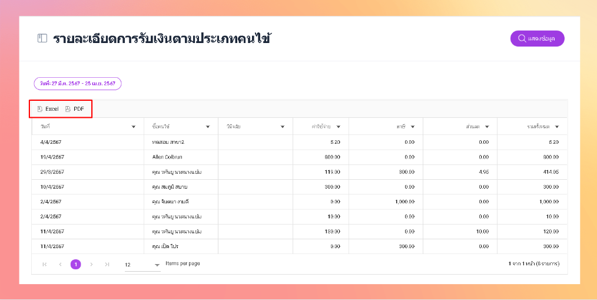Screen dimensions: 597x300
Task: Go to the first page of results
Action: click(x=45, y=264)
